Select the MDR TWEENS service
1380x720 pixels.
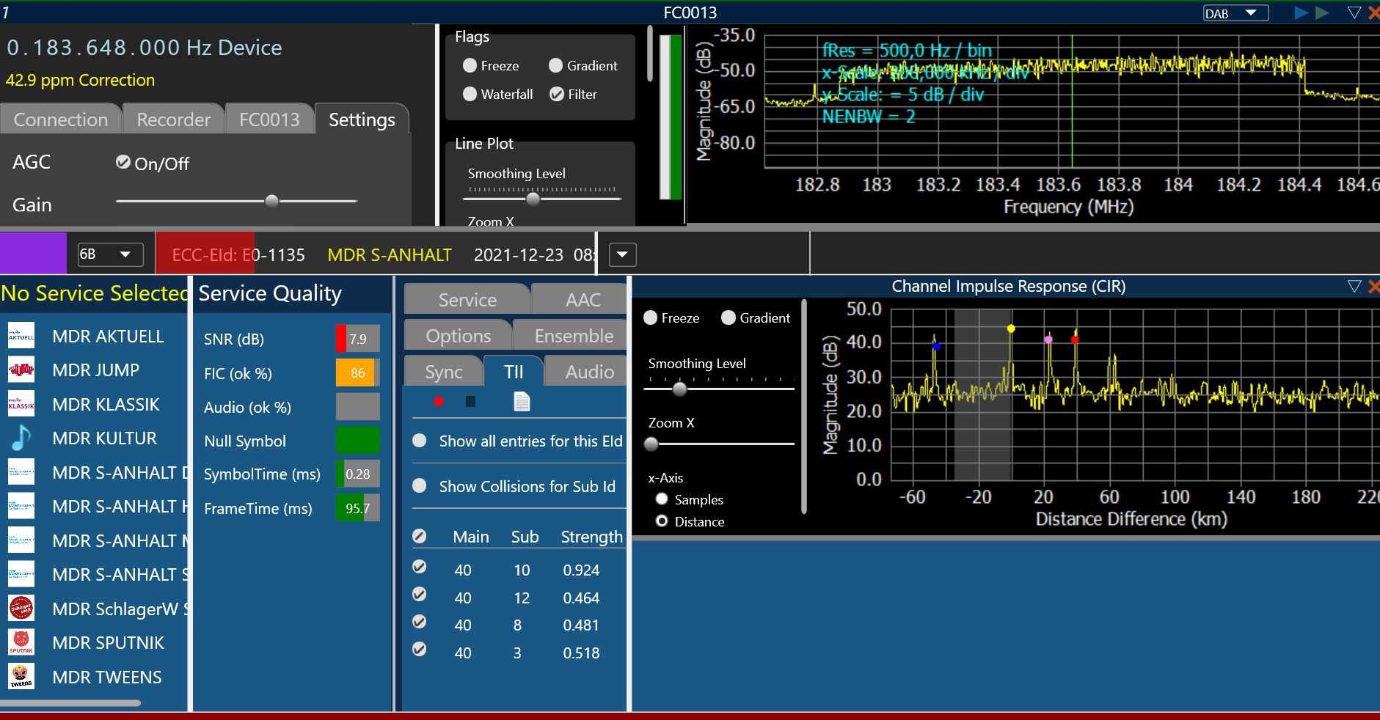(x=106, y=677)
